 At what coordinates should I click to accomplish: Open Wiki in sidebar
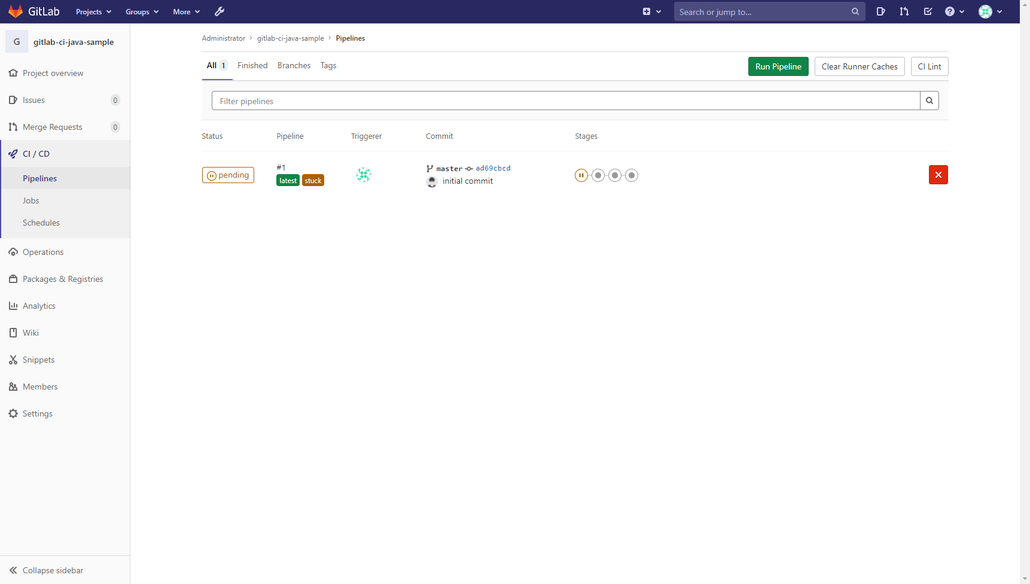(65, 333)
